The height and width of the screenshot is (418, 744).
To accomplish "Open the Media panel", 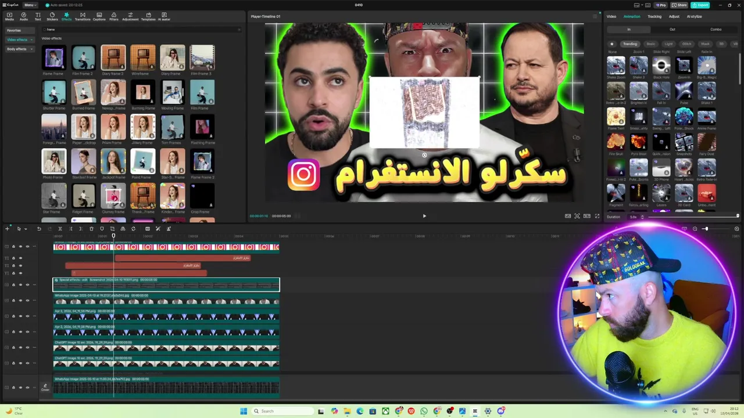I will click(x=9, y=16).
